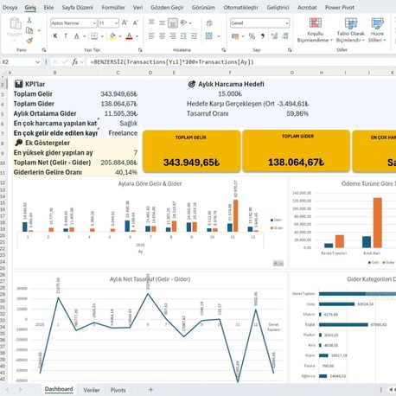Click the yellow fill color swatch
The image size is (396, 396).
112,36
